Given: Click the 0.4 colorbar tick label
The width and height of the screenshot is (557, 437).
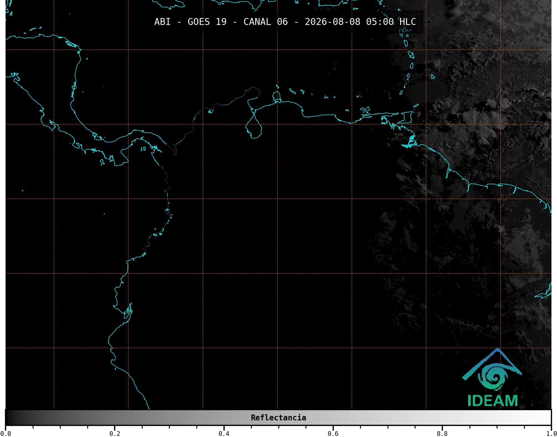Looking at the screenshot, I should click(224, 434).
